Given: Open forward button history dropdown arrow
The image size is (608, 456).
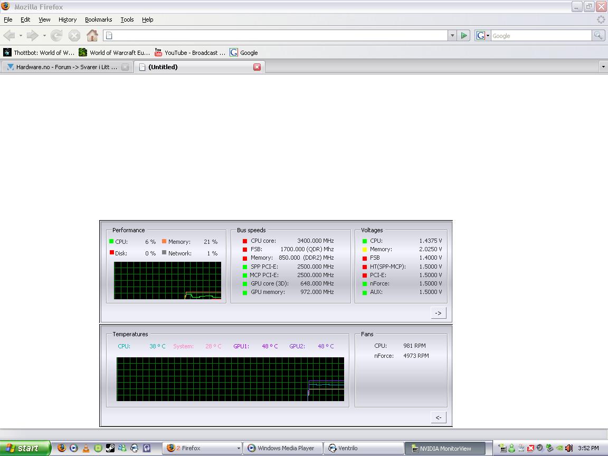Looking at the screenshot, I should click(x=44, y=36).
